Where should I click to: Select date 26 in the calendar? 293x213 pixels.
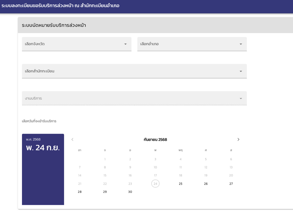pos(206,184)
